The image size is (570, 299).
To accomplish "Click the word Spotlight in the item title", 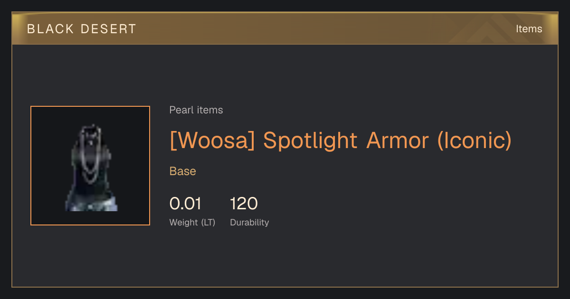I will point(310,141).
